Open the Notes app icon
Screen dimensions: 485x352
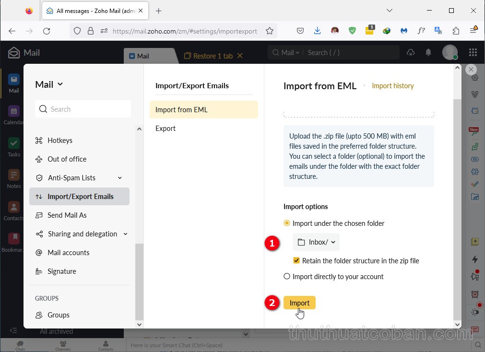13,176
